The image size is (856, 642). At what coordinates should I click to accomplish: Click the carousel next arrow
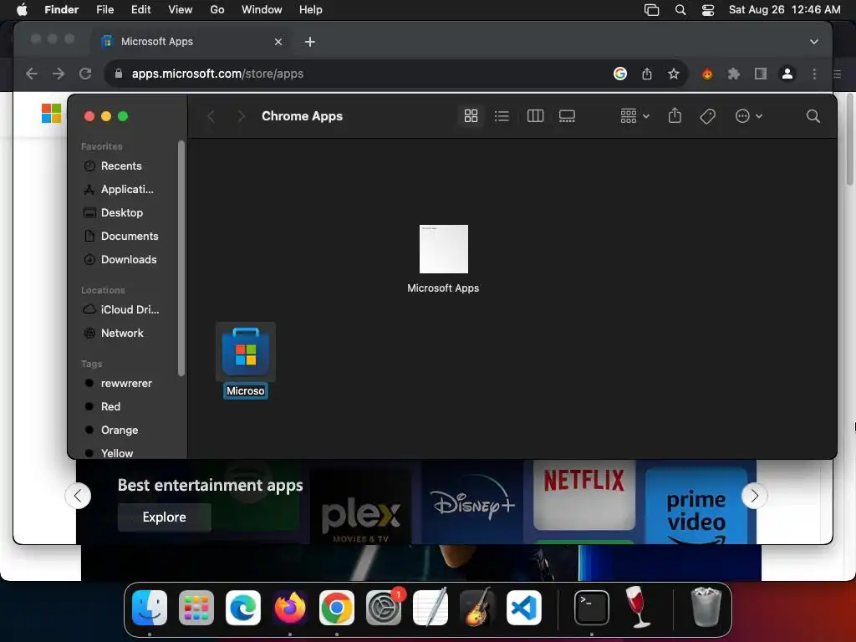[x=755, y=496]
